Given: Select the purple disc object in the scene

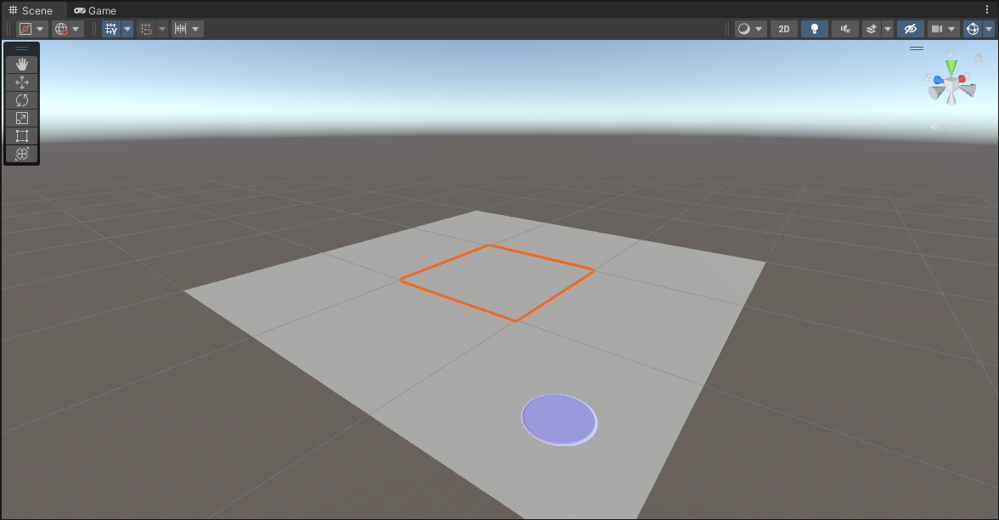Looking at the screenshot, I should click(x=559, y=420).
